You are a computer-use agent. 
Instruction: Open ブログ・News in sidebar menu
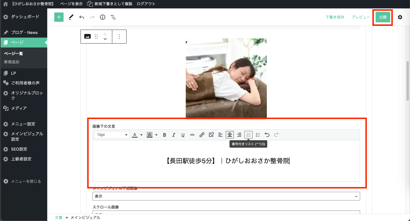point(24,33)
